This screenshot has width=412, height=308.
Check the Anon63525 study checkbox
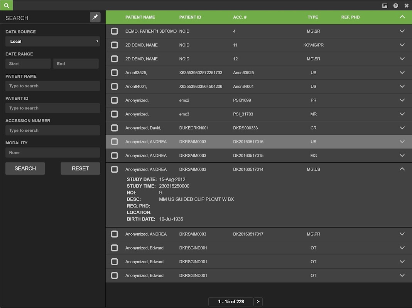115,73
